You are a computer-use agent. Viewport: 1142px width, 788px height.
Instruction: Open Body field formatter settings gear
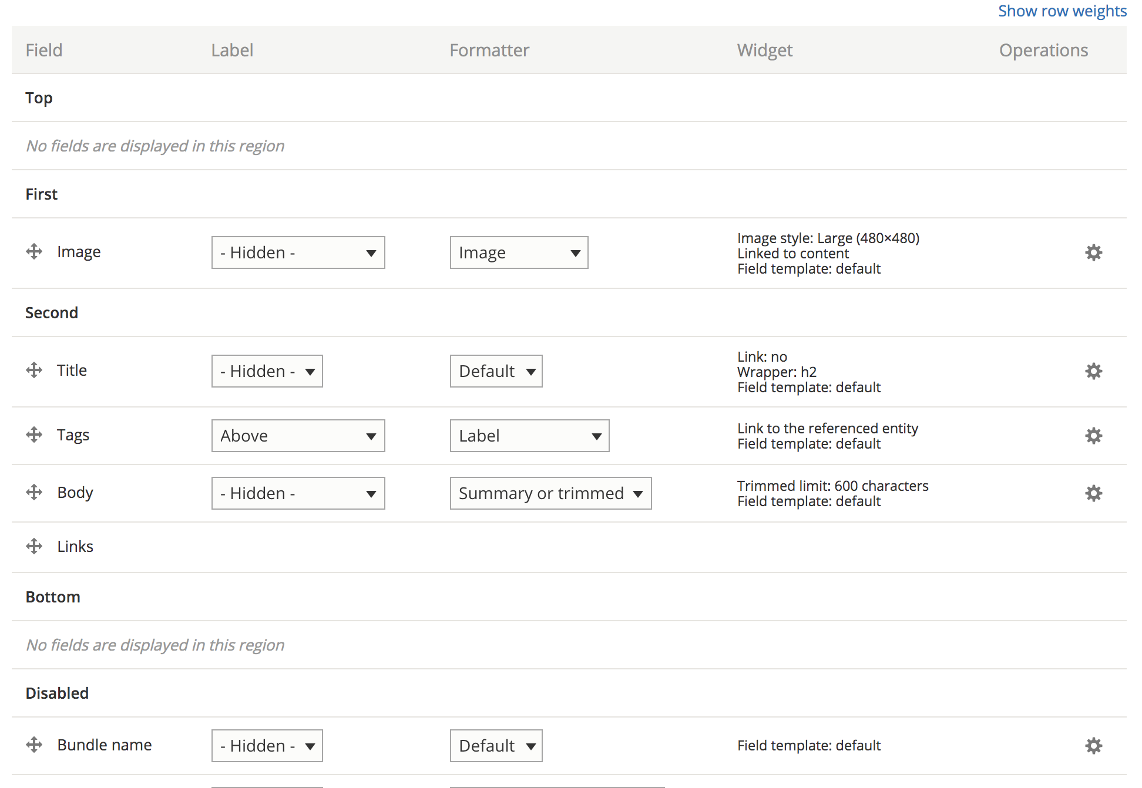[x=1093, y=494]
